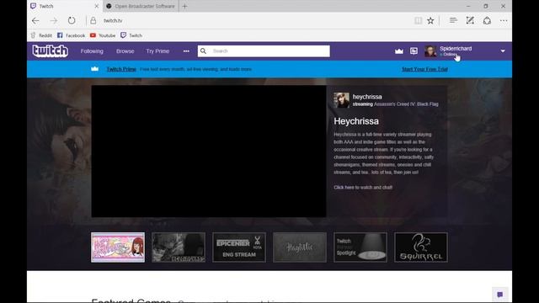Select the Haylinic carousel thumbnail
This screenshot has height=303, width=539.
(300, 247)
